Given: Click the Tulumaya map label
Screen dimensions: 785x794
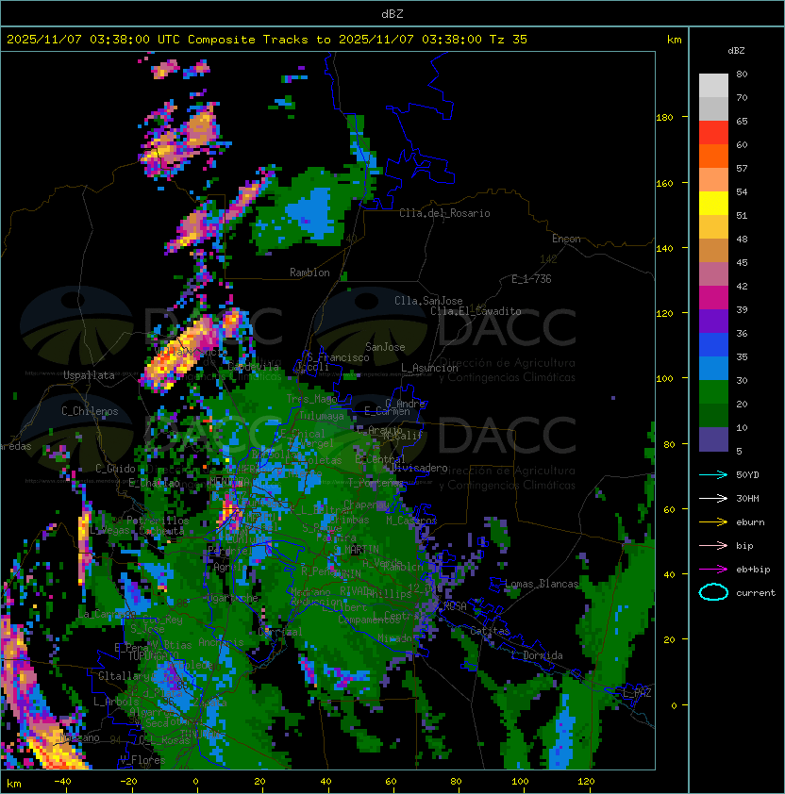Looking at the screenshot, I should (x=322, y=416).
